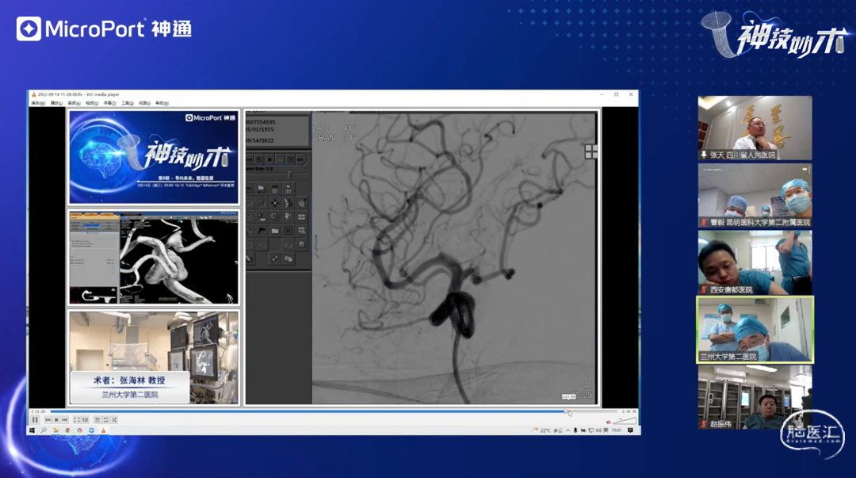The height and width of the screenshot is (478, 856).
Task: Select the 赵振伟 participant video
Action: click(755, 397)
